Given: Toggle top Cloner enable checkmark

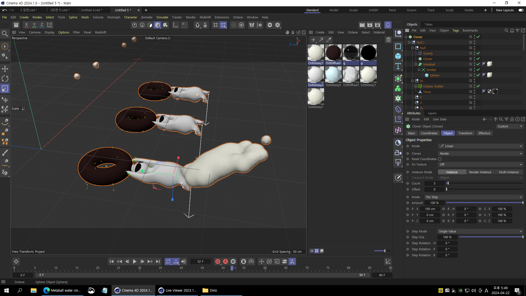Looking at the screenshot, I should point(478,37).
